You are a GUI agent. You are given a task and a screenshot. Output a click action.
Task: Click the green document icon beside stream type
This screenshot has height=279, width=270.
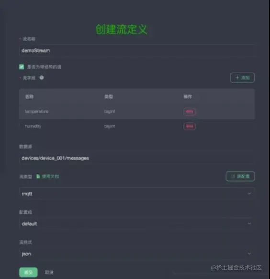click(x=38, y=176)
